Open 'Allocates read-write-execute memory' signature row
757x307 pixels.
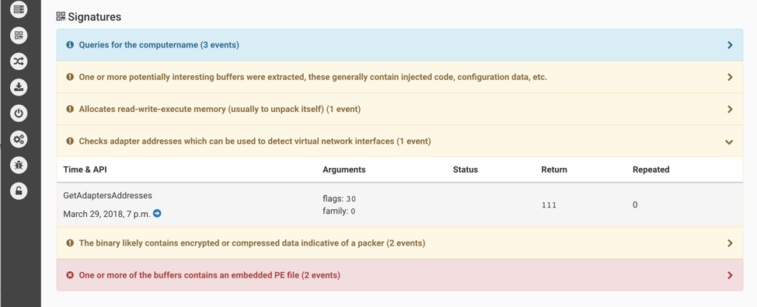pos(399,109)
